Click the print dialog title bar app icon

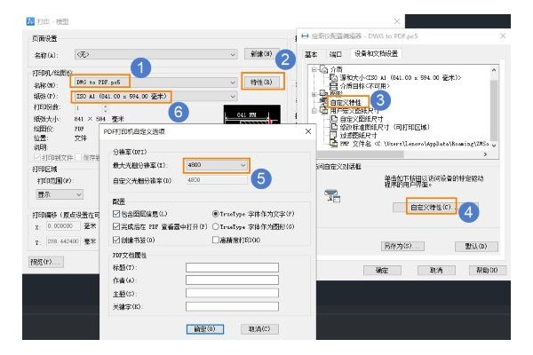tap(30, 21)
